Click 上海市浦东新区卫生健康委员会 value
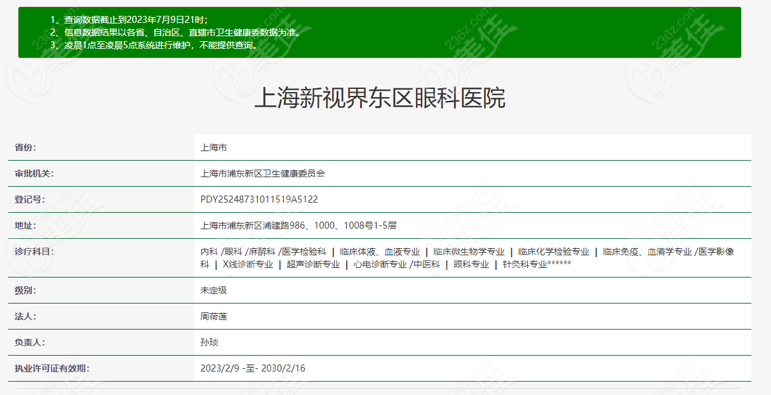Viewport: 771px width, 395px height. (x=262, y=173)
